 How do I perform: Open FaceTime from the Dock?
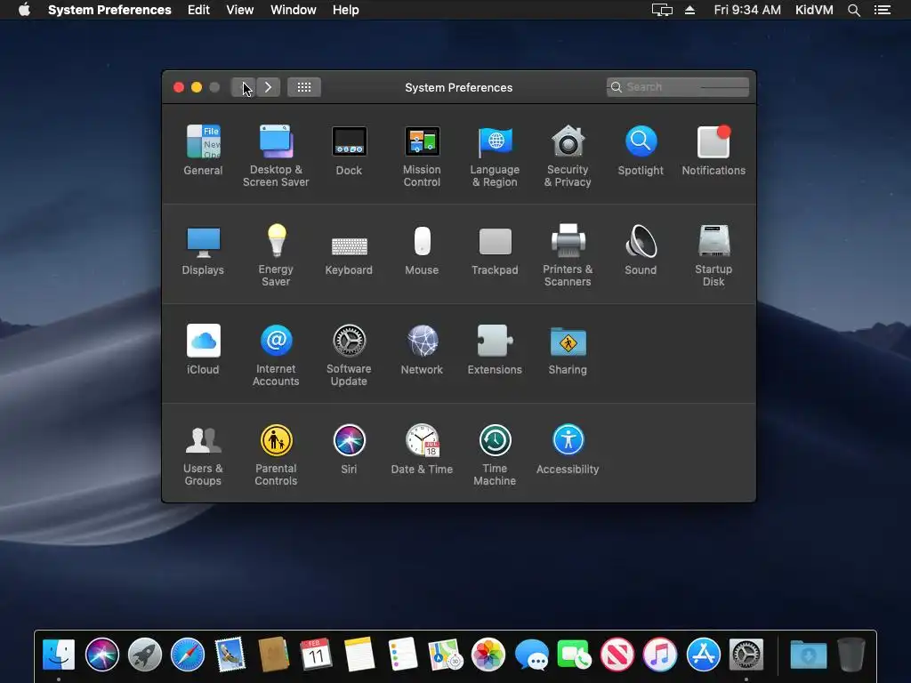coord(574,655)
